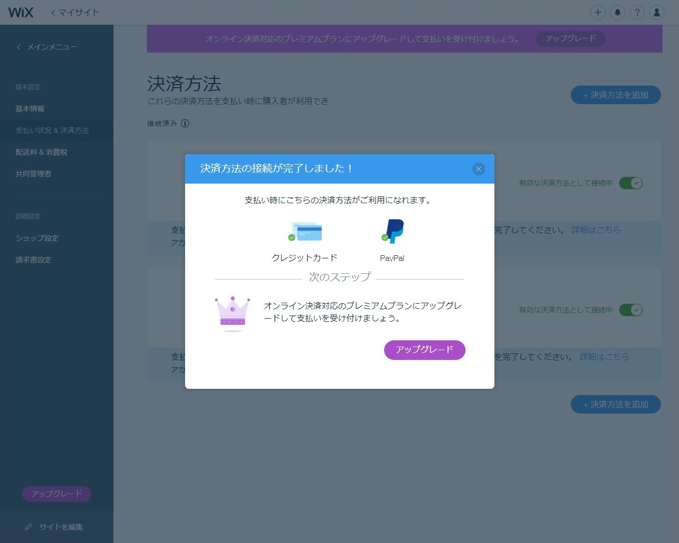Open ショップ設定 in sidebar
This screenshot has width=679, height=543.
point(37,238)
